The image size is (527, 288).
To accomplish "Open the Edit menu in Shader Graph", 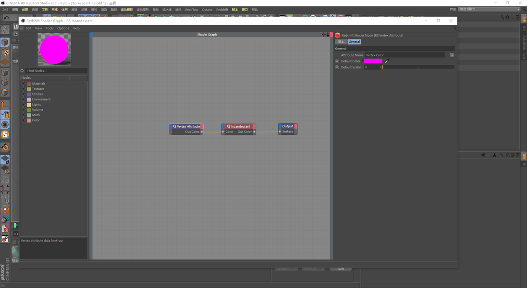I will [x=28, y=28].
